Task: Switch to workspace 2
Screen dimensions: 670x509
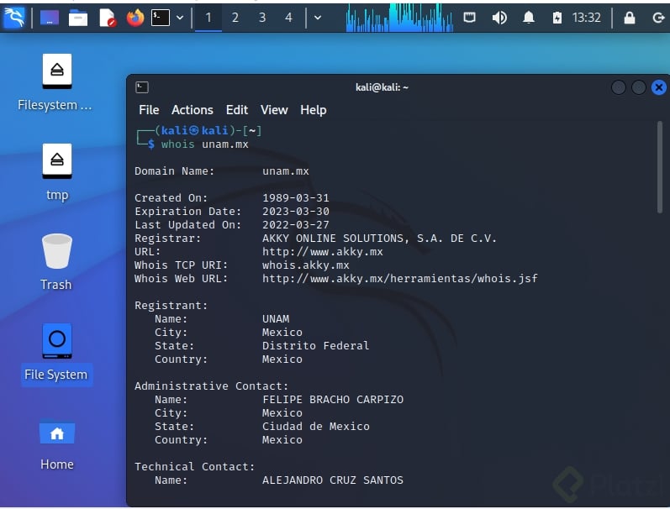Action: [235, 18]
